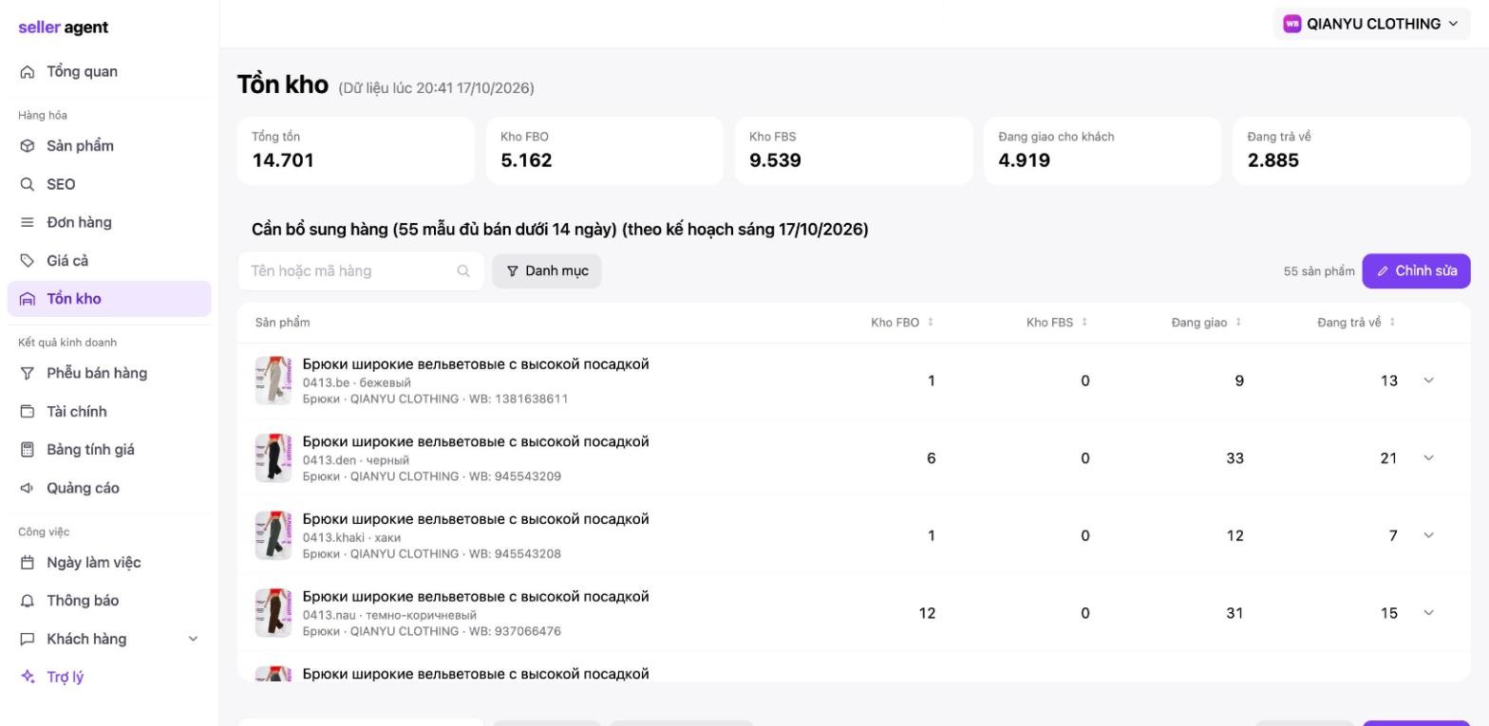The width and height of the screenshot is (1489, 726).
Task: Navigate to Tài chính in sidebar
Action: pos(109,412)
